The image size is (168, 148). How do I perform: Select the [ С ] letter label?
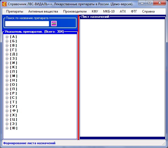coord(13,98)
